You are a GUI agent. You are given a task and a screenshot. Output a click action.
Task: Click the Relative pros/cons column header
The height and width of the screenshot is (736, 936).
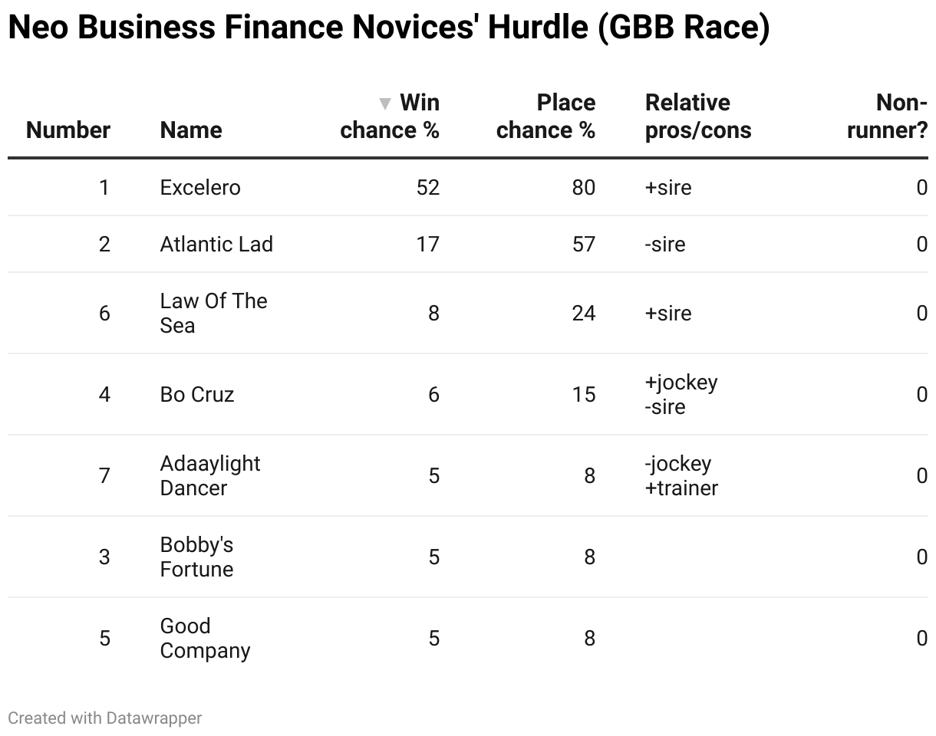(698, 117)
